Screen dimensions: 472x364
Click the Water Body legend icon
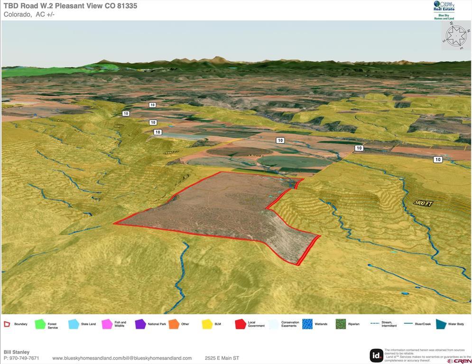click(441, 324)
